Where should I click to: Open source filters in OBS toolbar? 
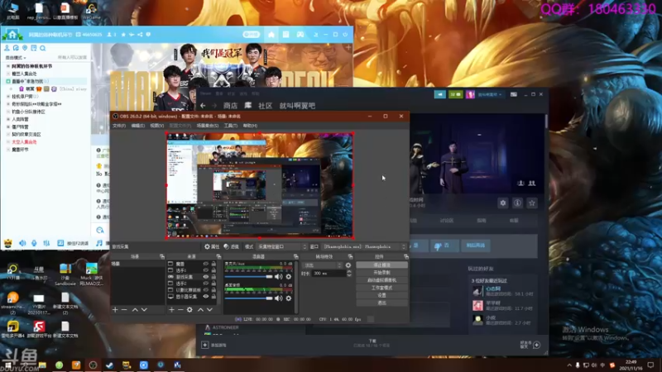231,246
